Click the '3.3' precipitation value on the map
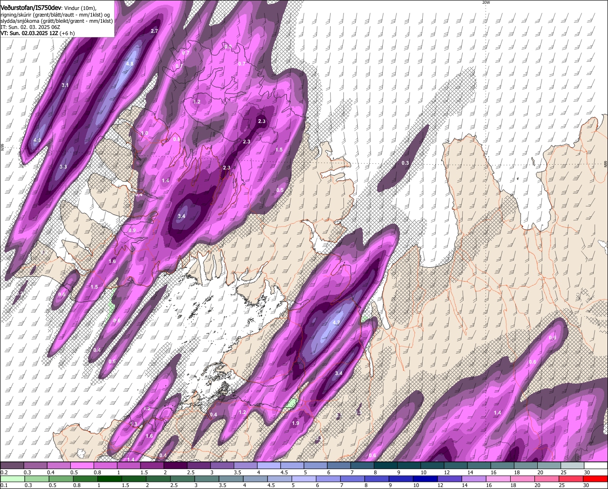 [x=63, y=167]
